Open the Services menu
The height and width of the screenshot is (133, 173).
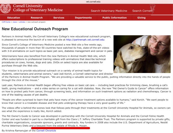[x=59, y=18]
